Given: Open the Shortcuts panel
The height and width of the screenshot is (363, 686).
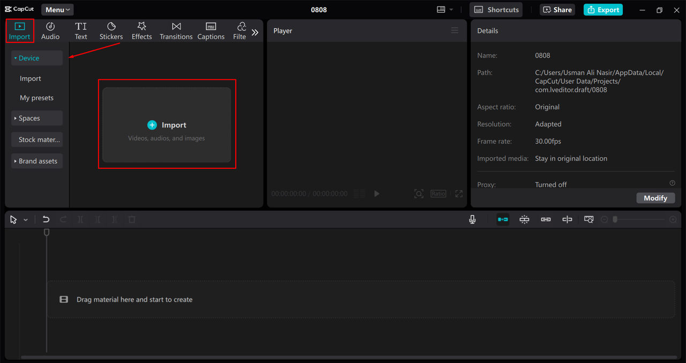Looking at the screenshot, I should point(496,10).
